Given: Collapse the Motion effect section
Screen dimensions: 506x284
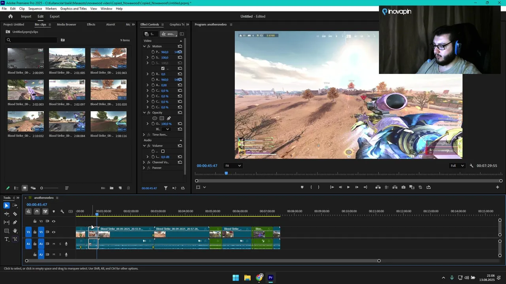Looking at the screenshot, I should click(x=144, y=47).
